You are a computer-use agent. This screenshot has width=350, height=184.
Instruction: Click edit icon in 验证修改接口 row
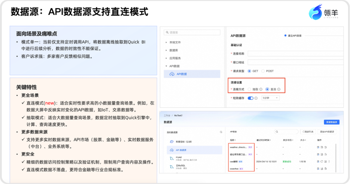click(322, 154)
